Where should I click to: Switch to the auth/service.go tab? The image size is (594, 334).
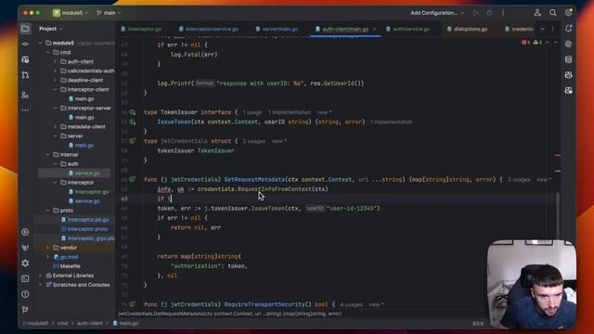[x=407, y=29]
